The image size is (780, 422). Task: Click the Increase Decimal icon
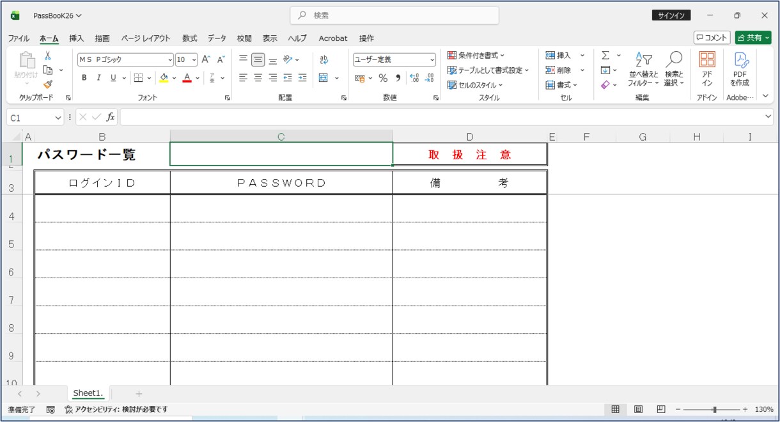(x=414, y=78)
